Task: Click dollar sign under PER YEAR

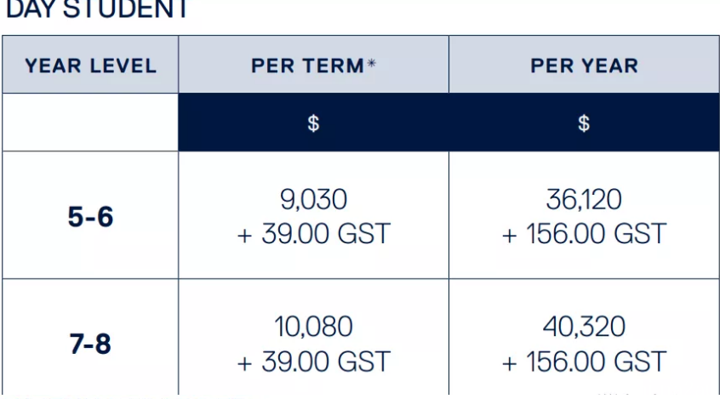Action: tap(584, 123)
